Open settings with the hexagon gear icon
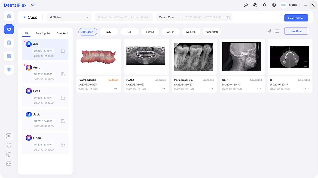The width and height of the screenshot is (318, 178). coord(255,5)
